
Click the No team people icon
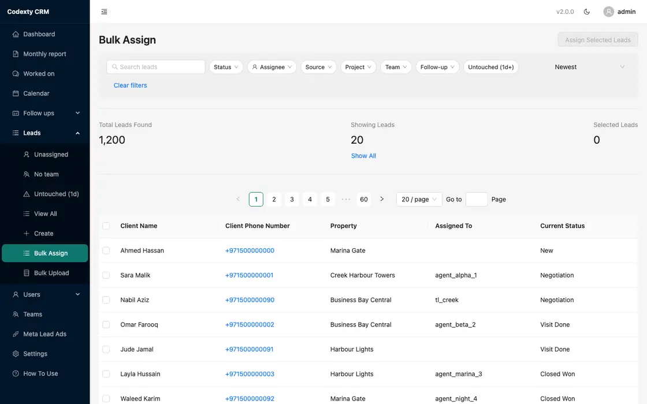click(27, 174)
